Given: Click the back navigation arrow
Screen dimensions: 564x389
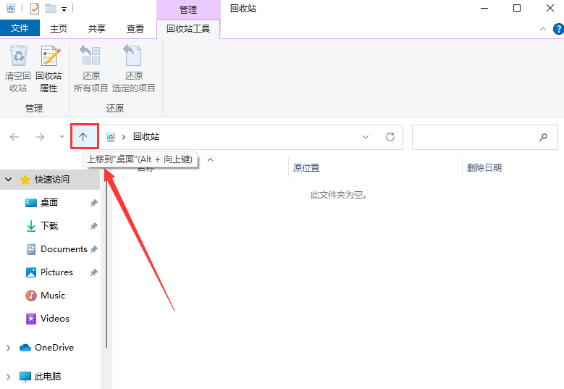Looking at the screenshot, I should [14, 137].
